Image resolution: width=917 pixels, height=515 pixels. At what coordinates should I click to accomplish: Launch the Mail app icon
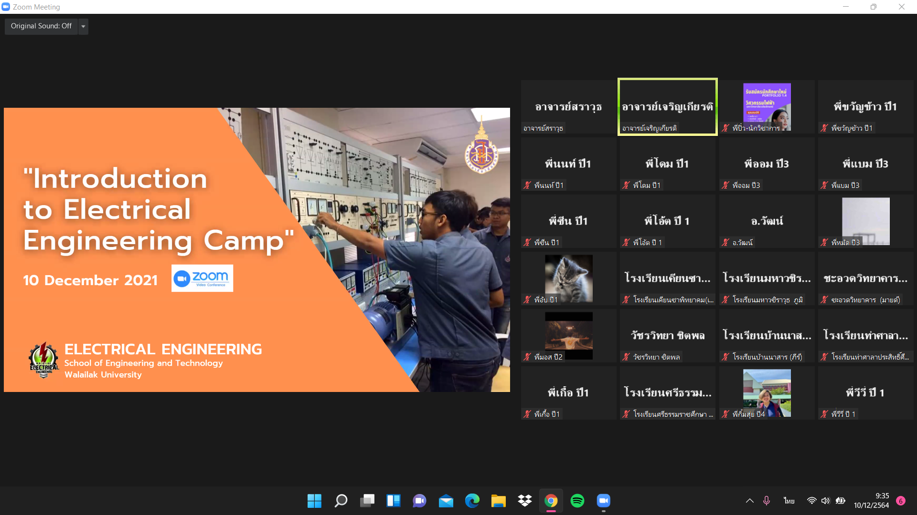point(446,501)
